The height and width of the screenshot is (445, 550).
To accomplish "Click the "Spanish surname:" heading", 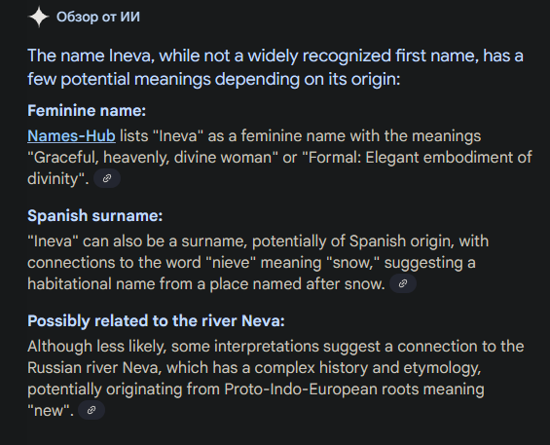I will tap(95, 215).
